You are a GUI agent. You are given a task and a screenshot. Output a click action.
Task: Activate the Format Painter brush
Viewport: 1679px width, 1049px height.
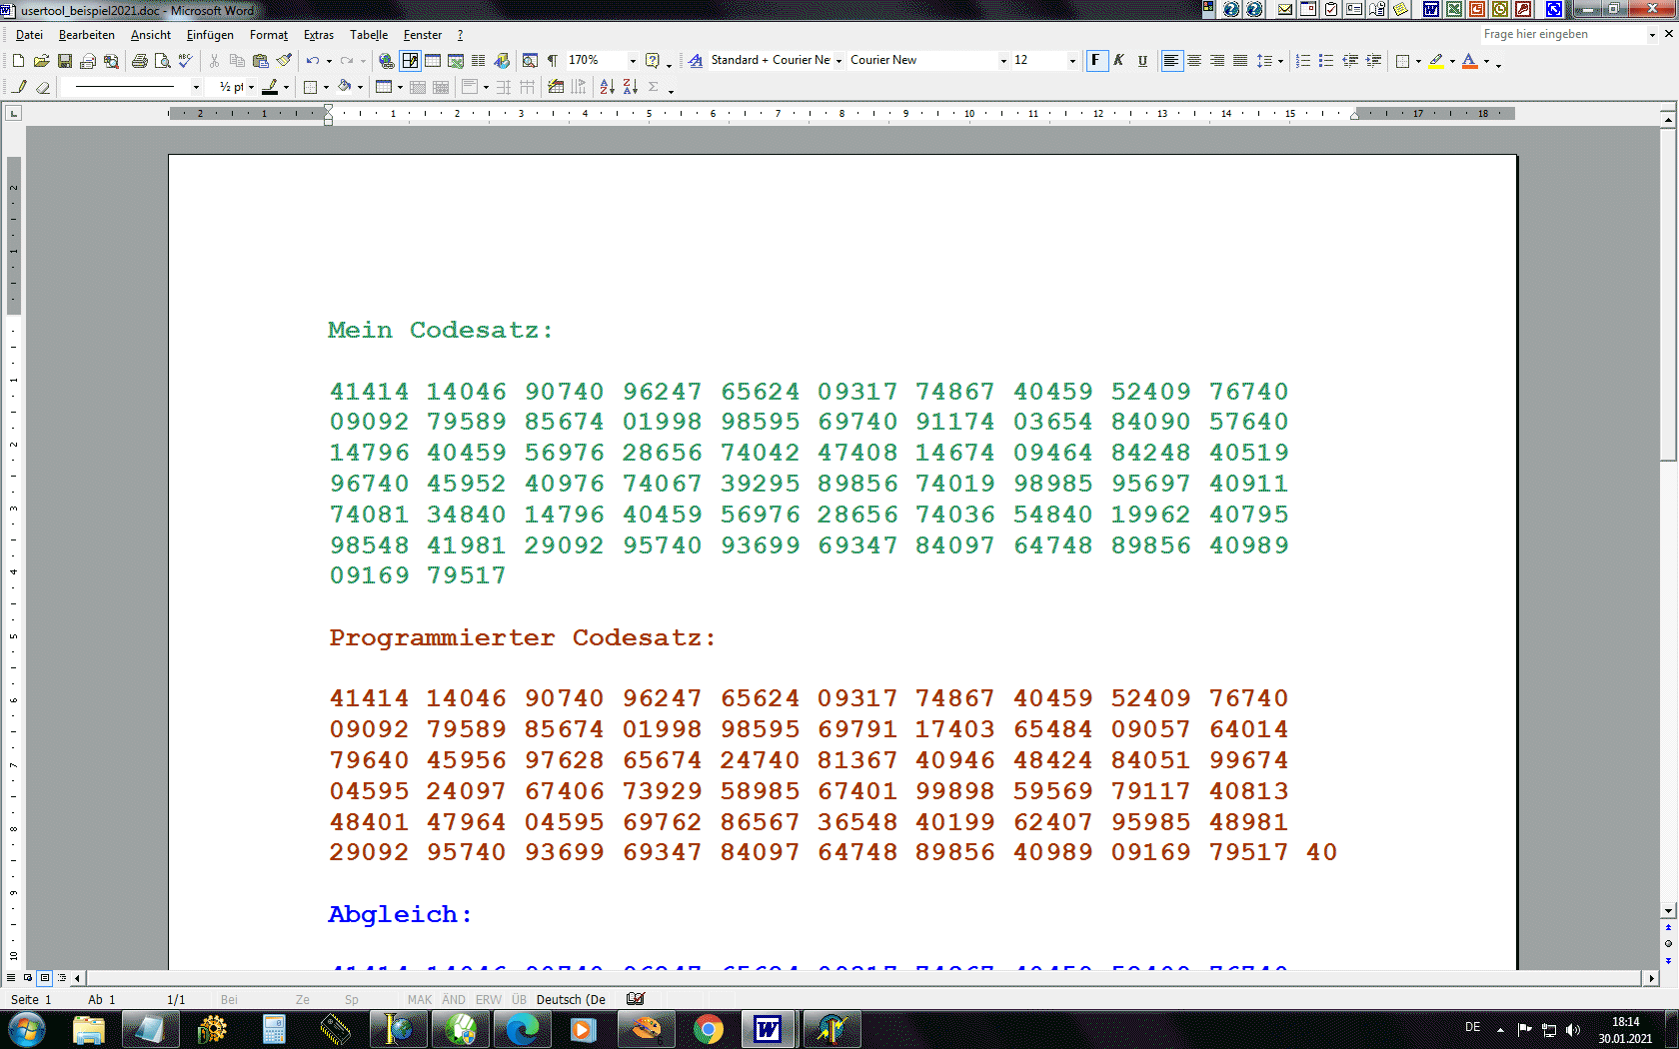284,61
